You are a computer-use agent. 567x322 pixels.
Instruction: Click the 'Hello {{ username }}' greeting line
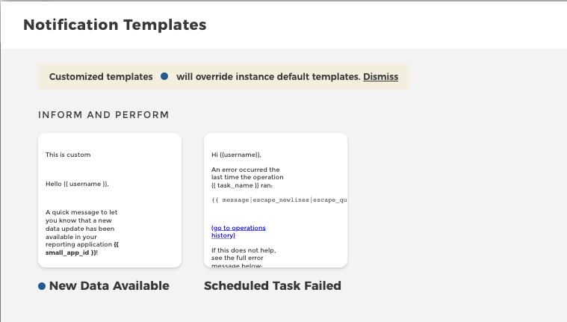[77, 183]
